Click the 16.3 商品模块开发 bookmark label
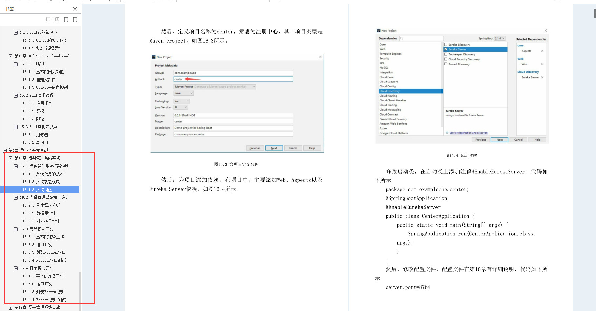This screenshot has width=596, height=311. pos(36,229)
